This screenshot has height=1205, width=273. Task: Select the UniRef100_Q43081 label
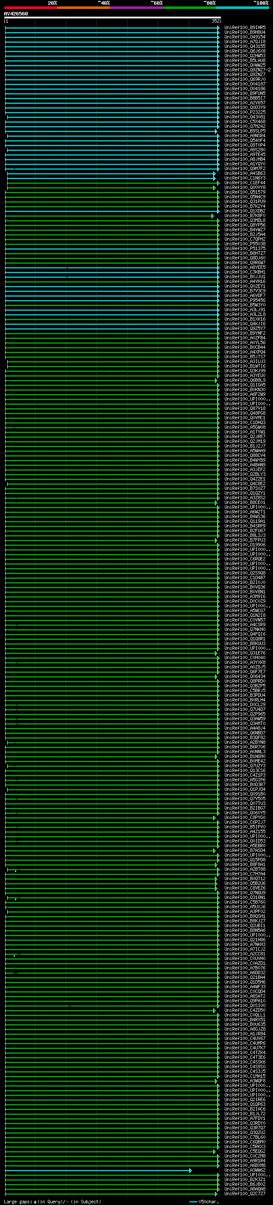244,117
